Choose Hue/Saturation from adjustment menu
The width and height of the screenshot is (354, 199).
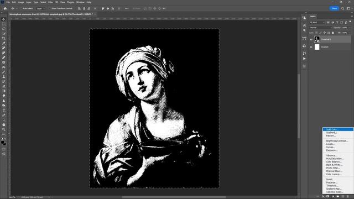point(338,159)
